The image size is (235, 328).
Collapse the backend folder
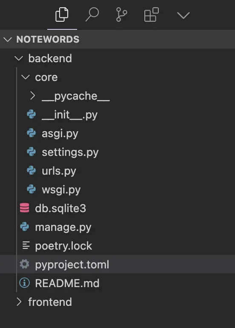tap(19, 58)
